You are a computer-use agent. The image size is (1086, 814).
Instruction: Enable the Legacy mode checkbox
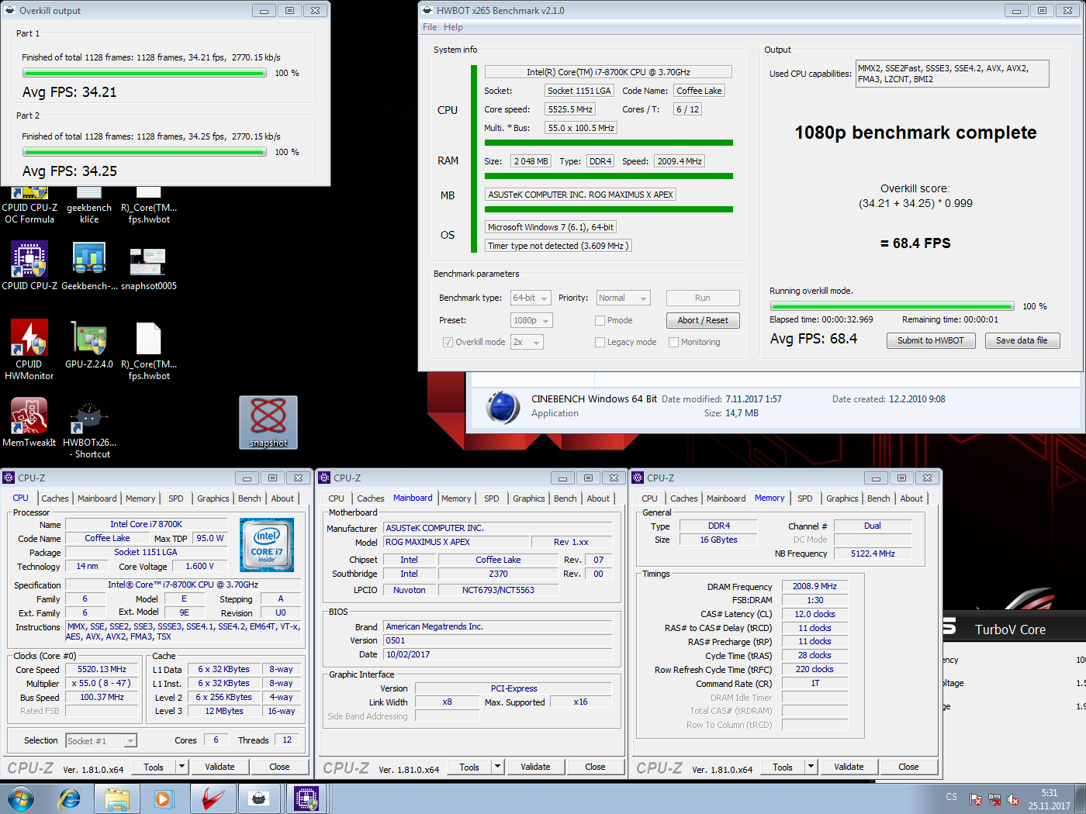[x=600, y=342]
